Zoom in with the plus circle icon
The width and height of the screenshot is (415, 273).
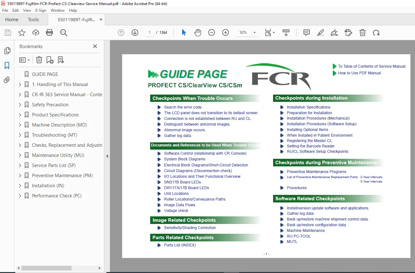226,33
